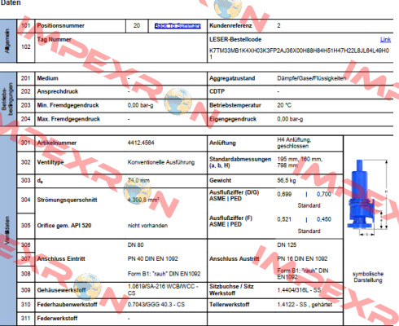Click the 'Ventildaten' section sidebar label
Image resolution: width=399 pixels, height=326 pixels.
(x=7, y=231)
